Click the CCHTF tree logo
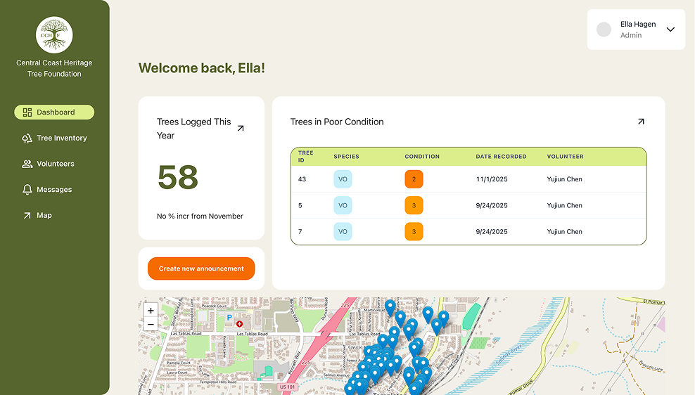Viewport: 695px width, 395px height. coord(54,34)
